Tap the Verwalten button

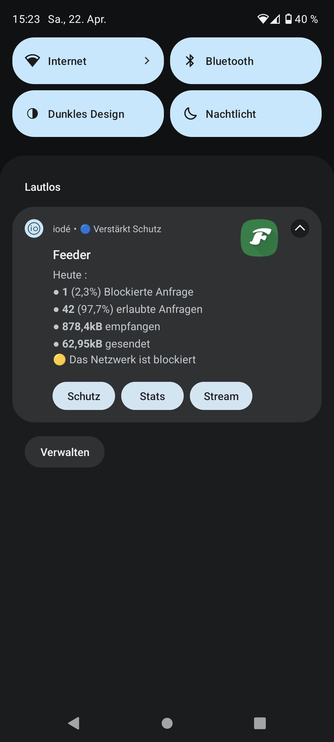[65, 452]
